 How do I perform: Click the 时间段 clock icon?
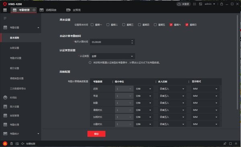[x=5, y=98]
